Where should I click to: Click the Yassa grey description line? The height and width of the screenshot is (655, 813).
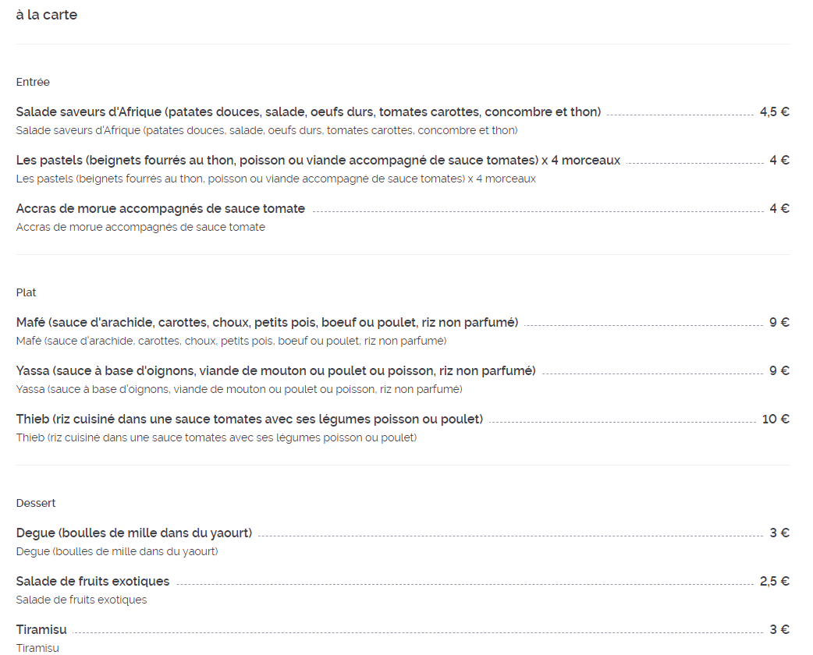pos(239,389)
